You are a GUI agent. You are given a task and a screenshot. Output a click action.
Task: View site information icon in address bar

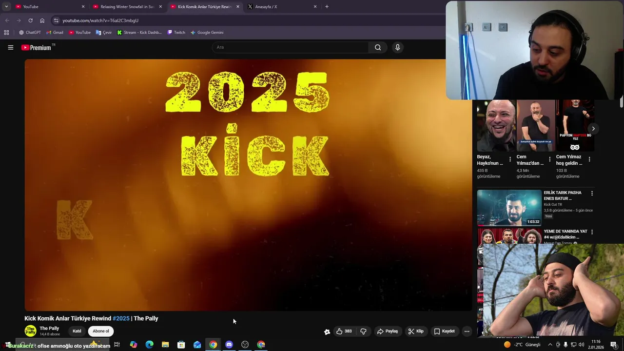tap(56, 20)
